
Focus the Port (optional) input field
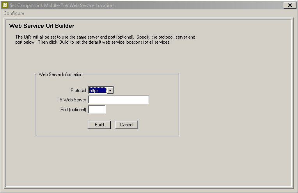point(97,110)
